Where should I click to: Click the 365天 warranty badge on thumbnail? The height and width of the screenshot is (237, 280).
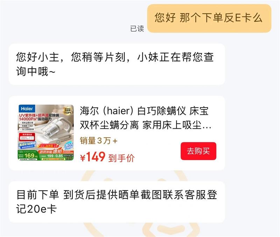click(x=69, y=146)
